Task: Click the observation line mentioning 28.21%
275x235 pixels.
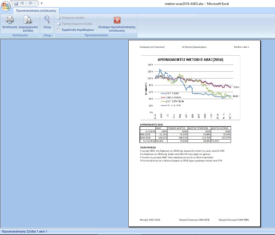Action: pyautogui.click(x=175, y=154)
